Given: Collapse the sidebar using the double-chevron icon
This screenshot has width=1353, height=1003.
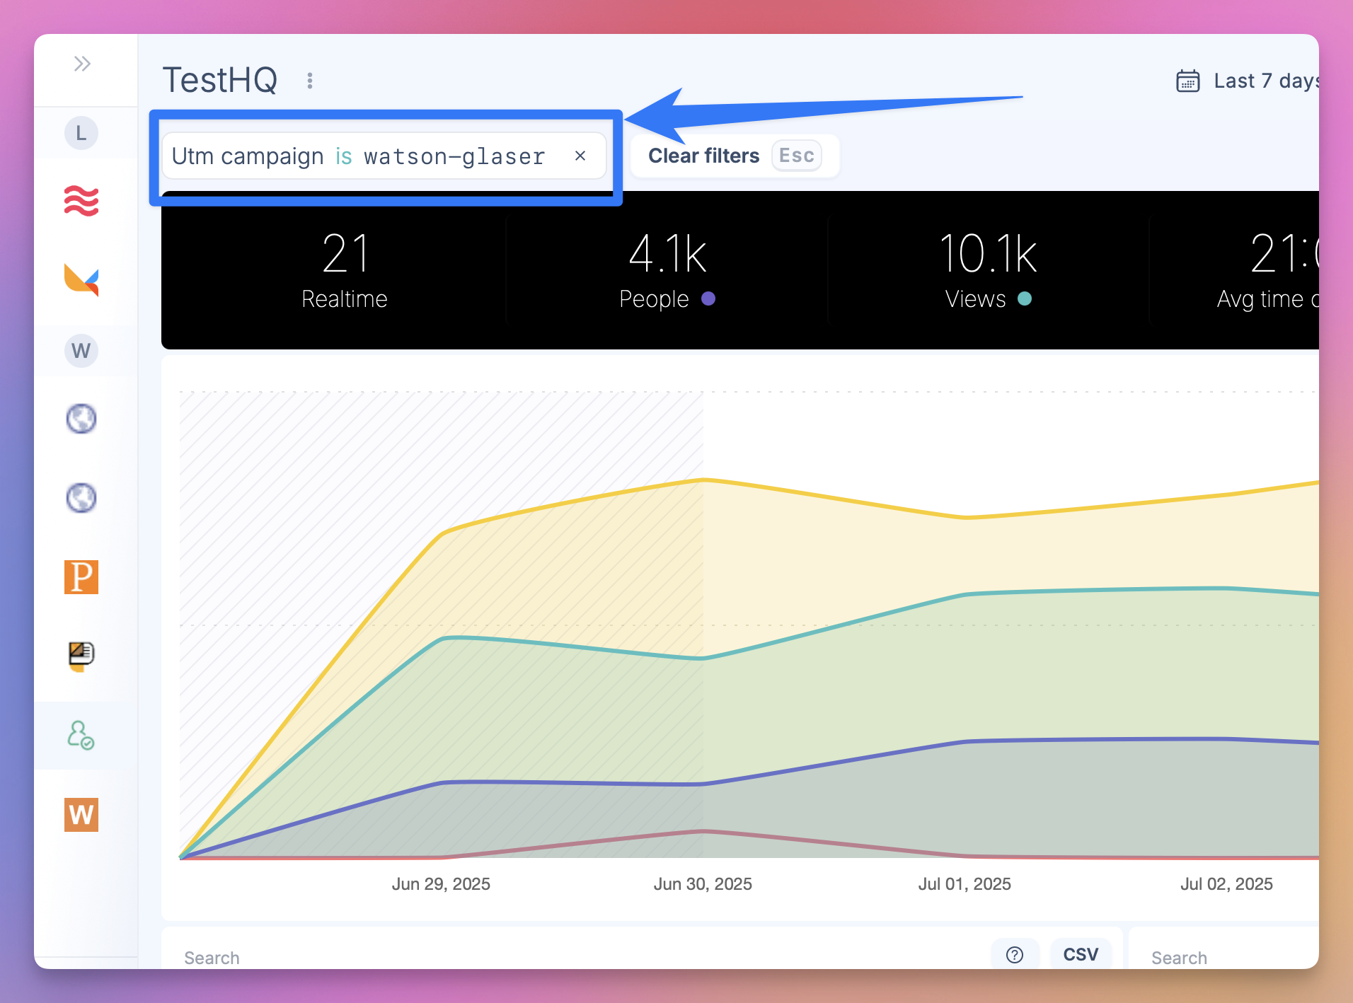Looking at the screenshot, I should tap(83, 63).
